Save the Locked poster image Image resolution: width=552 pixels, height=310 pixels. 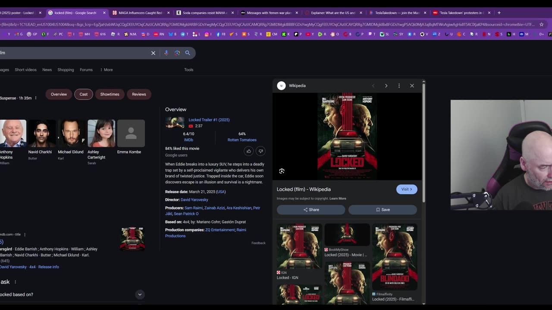[383, 210]
